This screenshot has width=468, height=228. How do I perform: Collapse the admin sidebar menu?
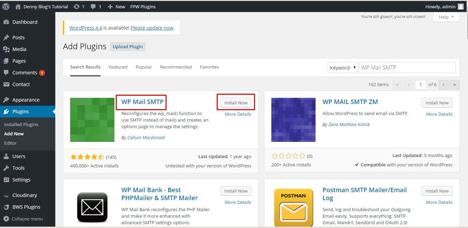tap(23, 219)
